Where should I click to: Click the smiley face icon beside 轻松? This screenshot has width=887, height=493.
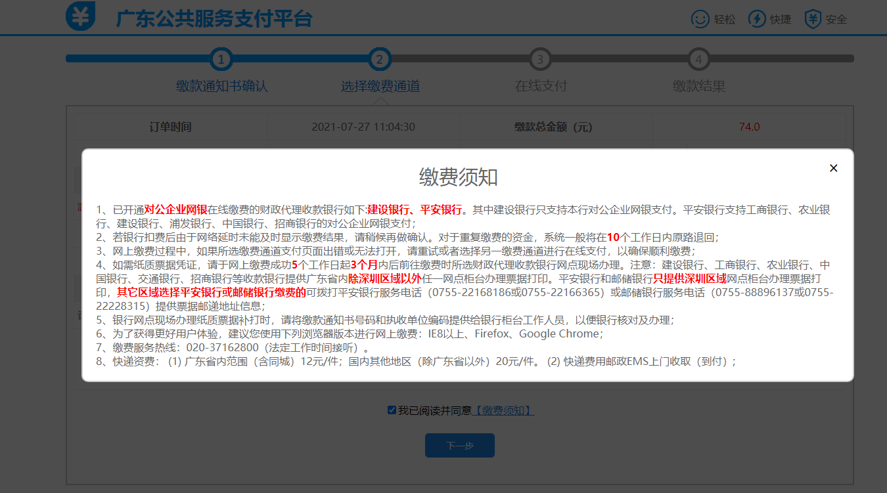click(x=700, y=19)
